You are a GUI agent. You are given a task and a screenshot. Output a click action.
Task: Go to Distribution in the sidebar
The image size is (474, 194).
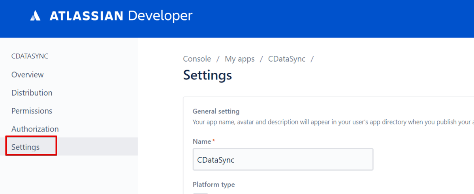pyautogui.click(x=32, y=93)
